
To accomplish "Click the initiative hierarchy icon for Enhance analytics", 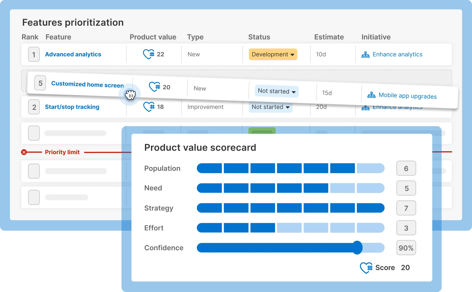I will tap(365, 54).
